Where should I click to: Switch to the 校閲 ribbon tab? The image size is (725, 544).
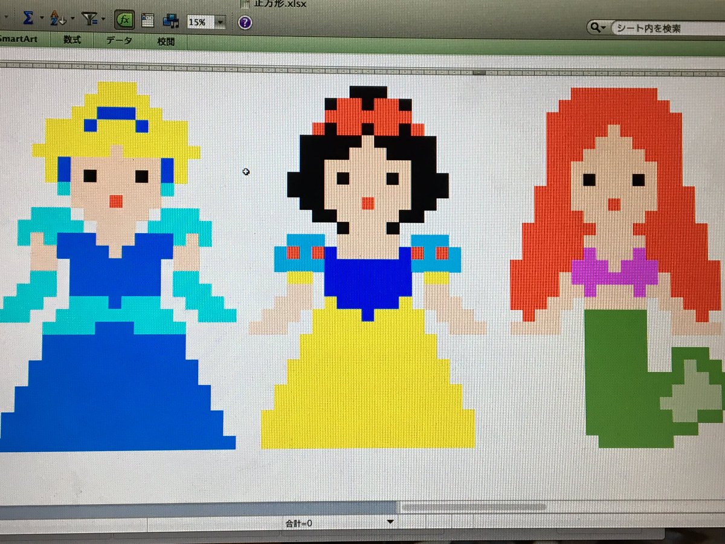[166, 42]
